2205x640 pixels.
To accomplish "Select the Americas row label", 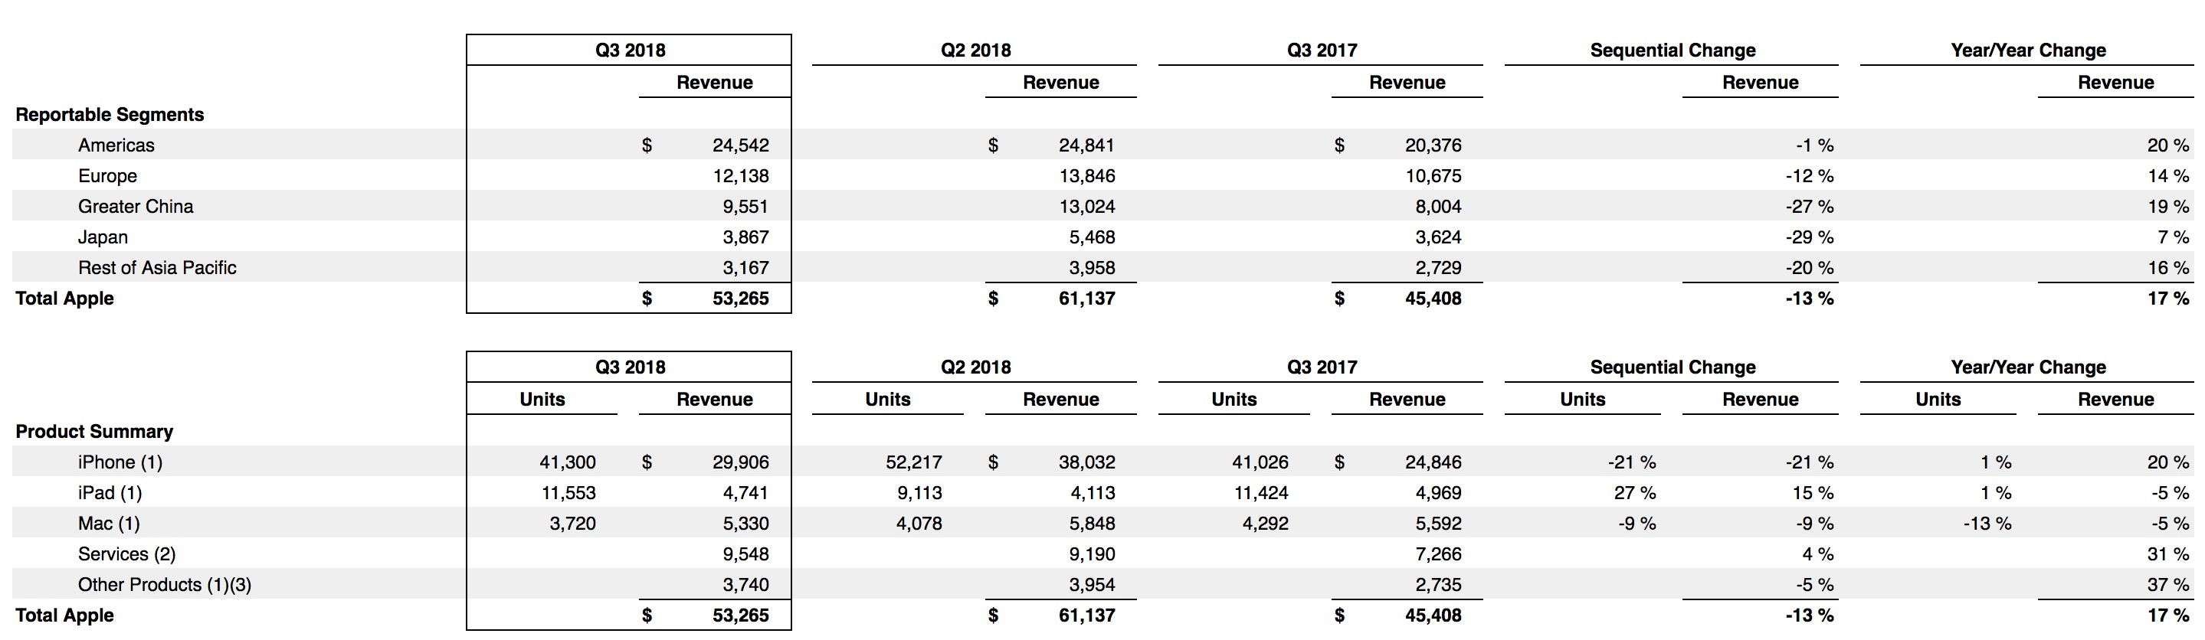I will tap(116, 145).
